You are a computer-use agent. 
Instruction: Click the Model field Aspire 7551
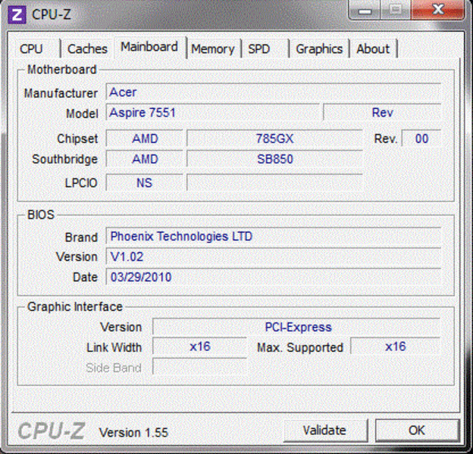pos(213,113)
